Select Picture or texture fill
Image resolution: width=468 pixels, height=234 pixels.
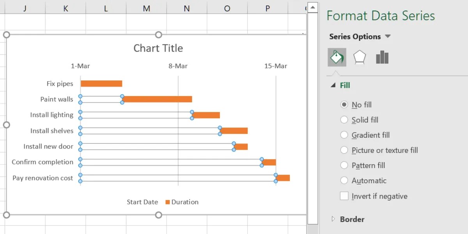click(x=345, y=150)
